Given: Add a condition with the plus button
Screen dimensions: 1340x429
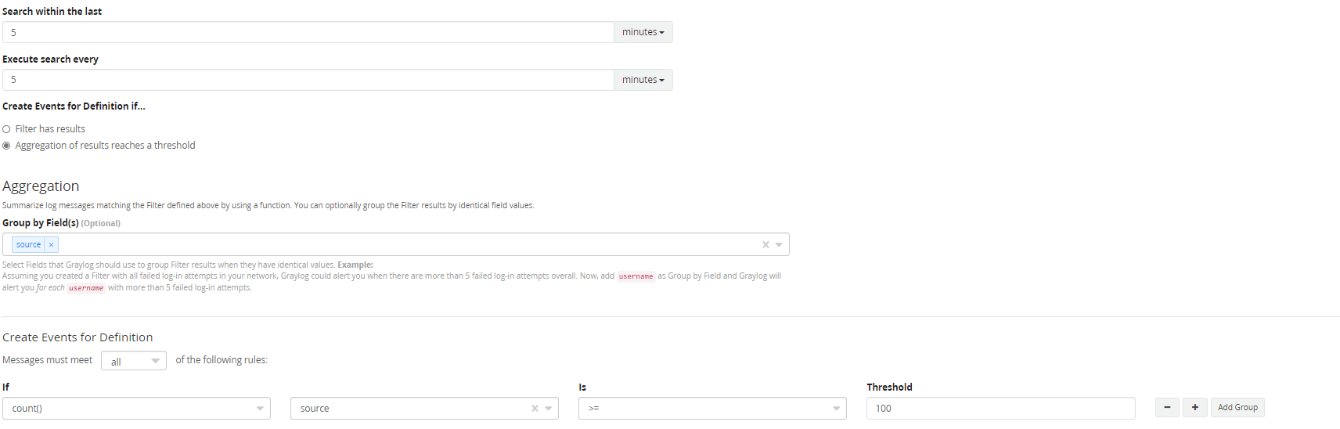Looking at the screenshot, I should (x=1195, y=408).
